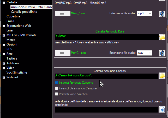
Task: Expand the Webcast tree node
Action: [4, 77]
